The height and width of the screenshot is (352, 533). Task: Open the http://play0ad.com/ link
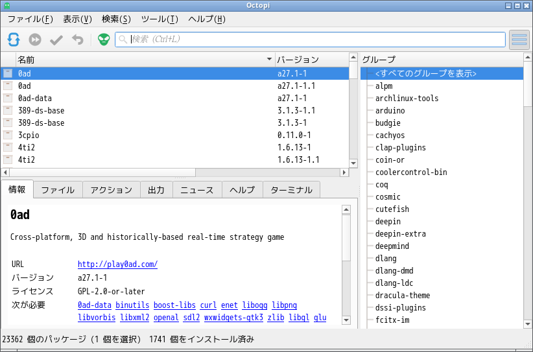click(x=117, y=264)
